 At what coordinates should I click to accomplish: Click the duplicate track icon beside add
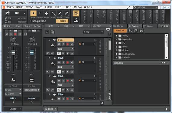[x=53, y=32]
